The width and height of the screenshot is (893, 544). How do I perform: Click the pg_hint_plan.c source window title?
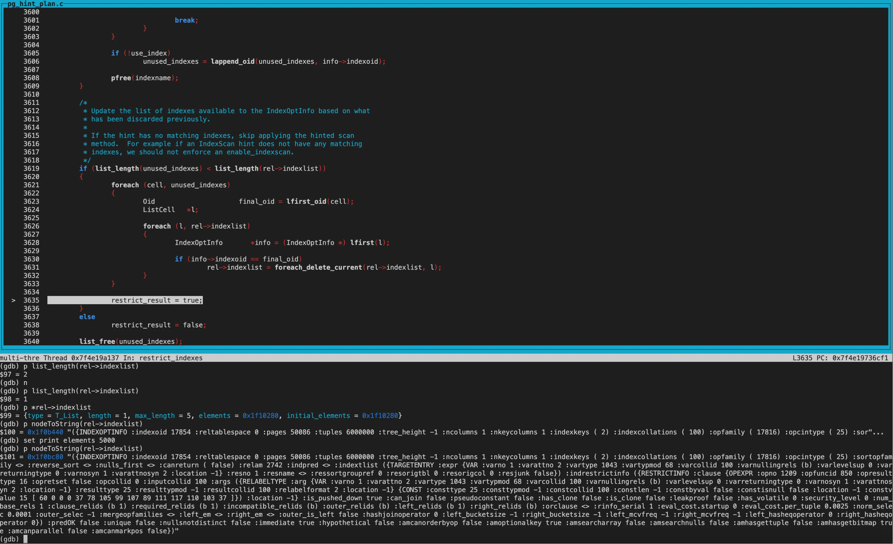pyautogui.click(x=35, y=4)
